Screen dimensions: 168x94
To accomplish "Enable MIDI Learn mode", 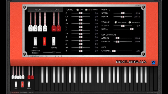I will pyautogui.click(x=33, y=56).
